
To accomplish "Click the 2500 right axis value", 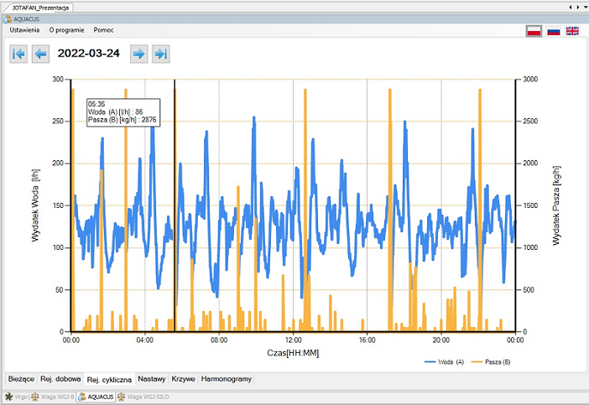I will tap(530, 122).
